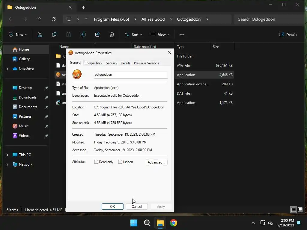Check the Read-only attribute checkbox
Screen dimensions: 307x230
pos(96,162)
